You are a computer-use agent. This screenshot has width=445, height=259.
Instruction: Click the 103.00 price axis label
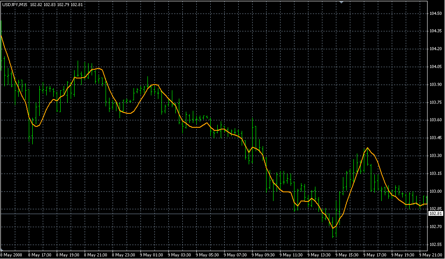click(435, 191)
